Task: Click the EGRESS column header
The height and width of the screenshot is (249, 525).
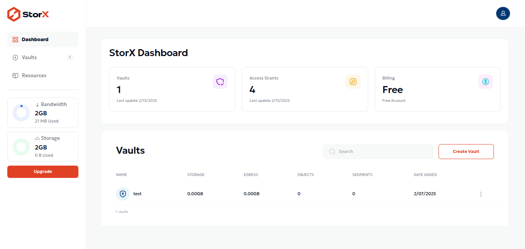Action: [x=251, y=175]
